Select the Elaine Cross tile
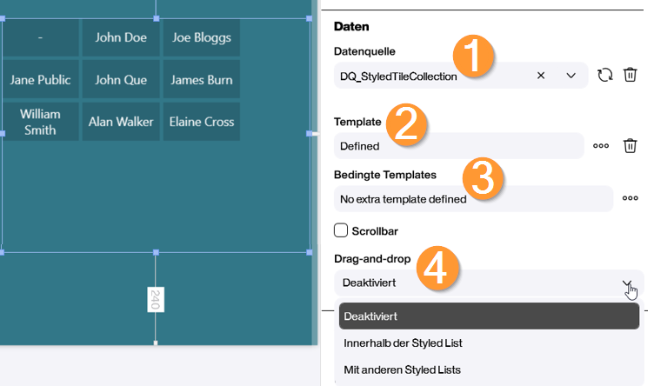 202,122
